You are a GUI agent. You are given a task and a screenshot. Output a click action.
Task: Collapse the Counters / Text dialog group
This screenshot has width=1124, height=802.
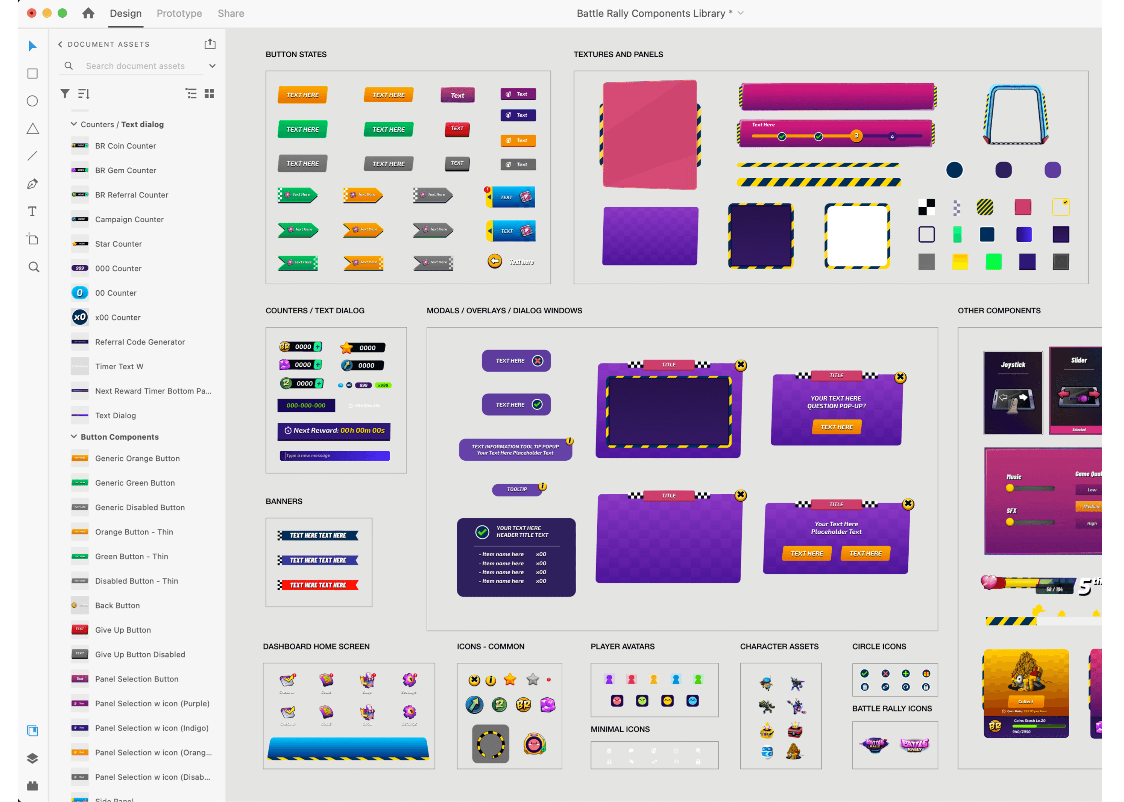point(73,124)
